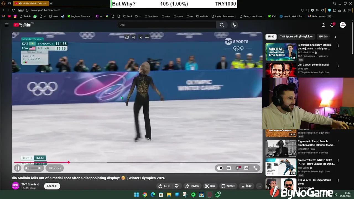Adjust the video volume slider
Viewport: 354px width, 199px height.
(x=36, y=168)
